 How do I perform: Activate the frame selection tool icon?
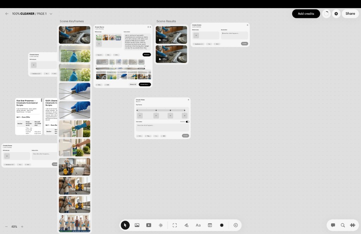(x=175, y=225)
